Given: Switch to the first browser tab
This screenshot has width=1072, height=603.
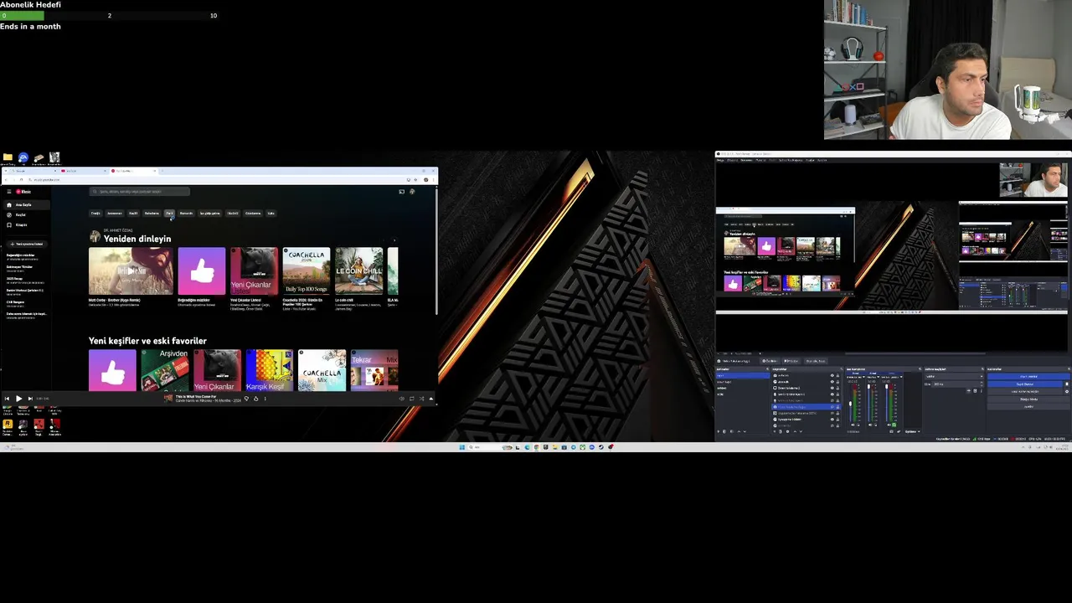Looking at the screenshot, I should [x=33, y=171].
